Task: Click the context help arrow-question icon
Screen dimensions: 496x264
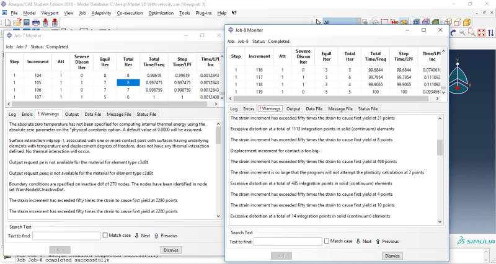Action: pos(234,13)
